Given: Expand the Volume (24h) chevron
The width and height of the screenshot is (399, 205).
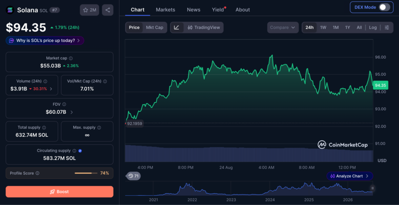Looking at the screenshot, I should point(51,89).
